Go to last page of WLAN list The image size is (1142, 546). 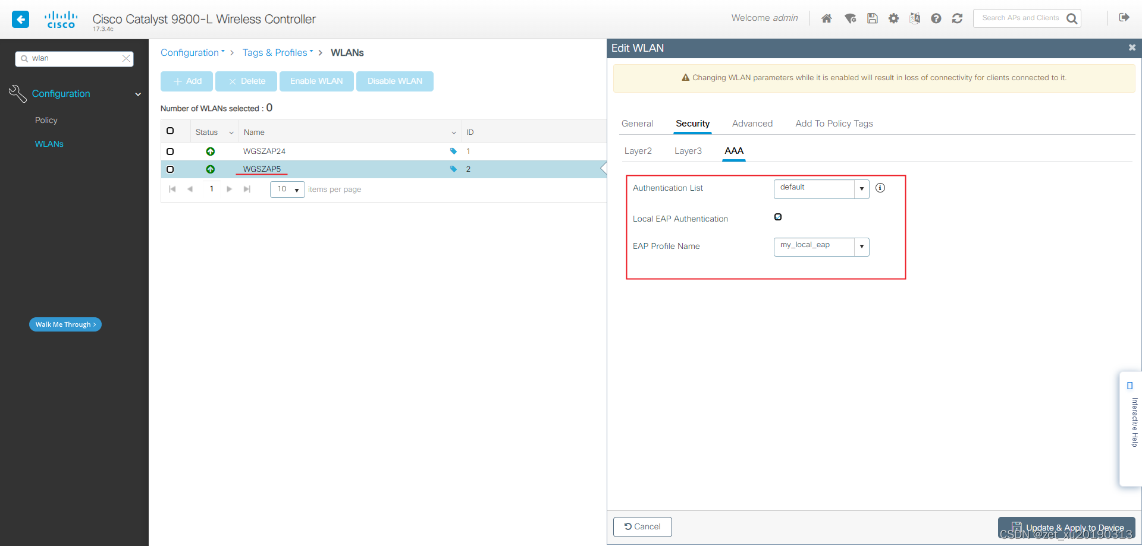point(247,189)
